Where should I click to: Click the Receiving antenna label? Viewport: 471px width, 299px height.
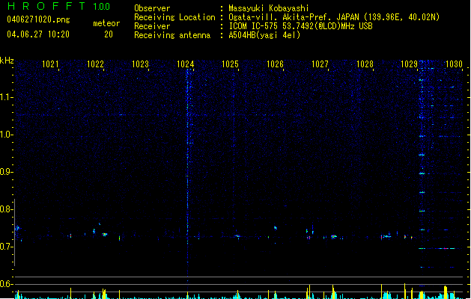(172, 35)
